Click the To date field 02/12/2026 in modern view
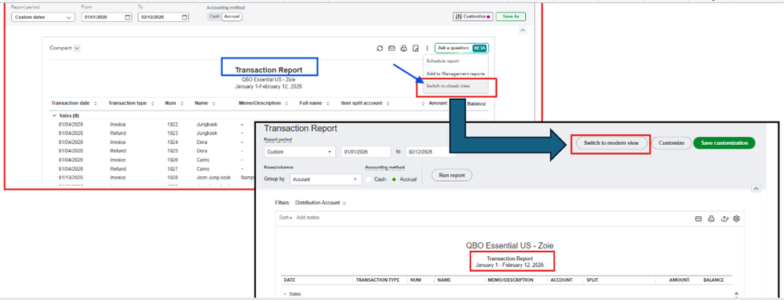This screenshot has height=300, width=784. click(163, 17)
